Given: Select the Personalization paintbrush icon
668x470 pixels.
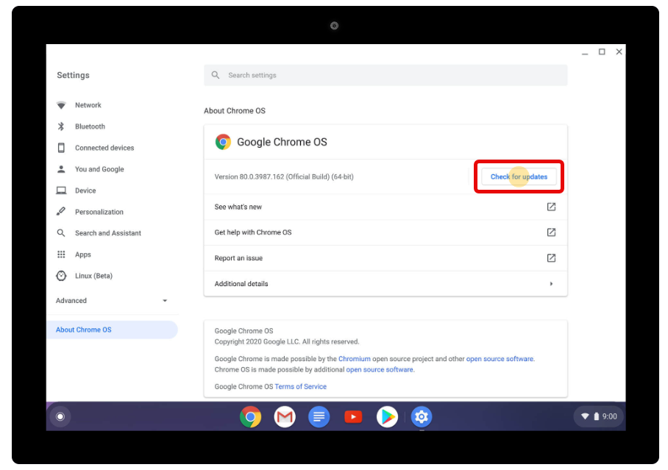Looking at the screenshot, I should 61,211.
